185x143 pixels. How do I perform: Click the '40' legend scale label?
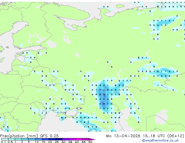tap(77, 142)
